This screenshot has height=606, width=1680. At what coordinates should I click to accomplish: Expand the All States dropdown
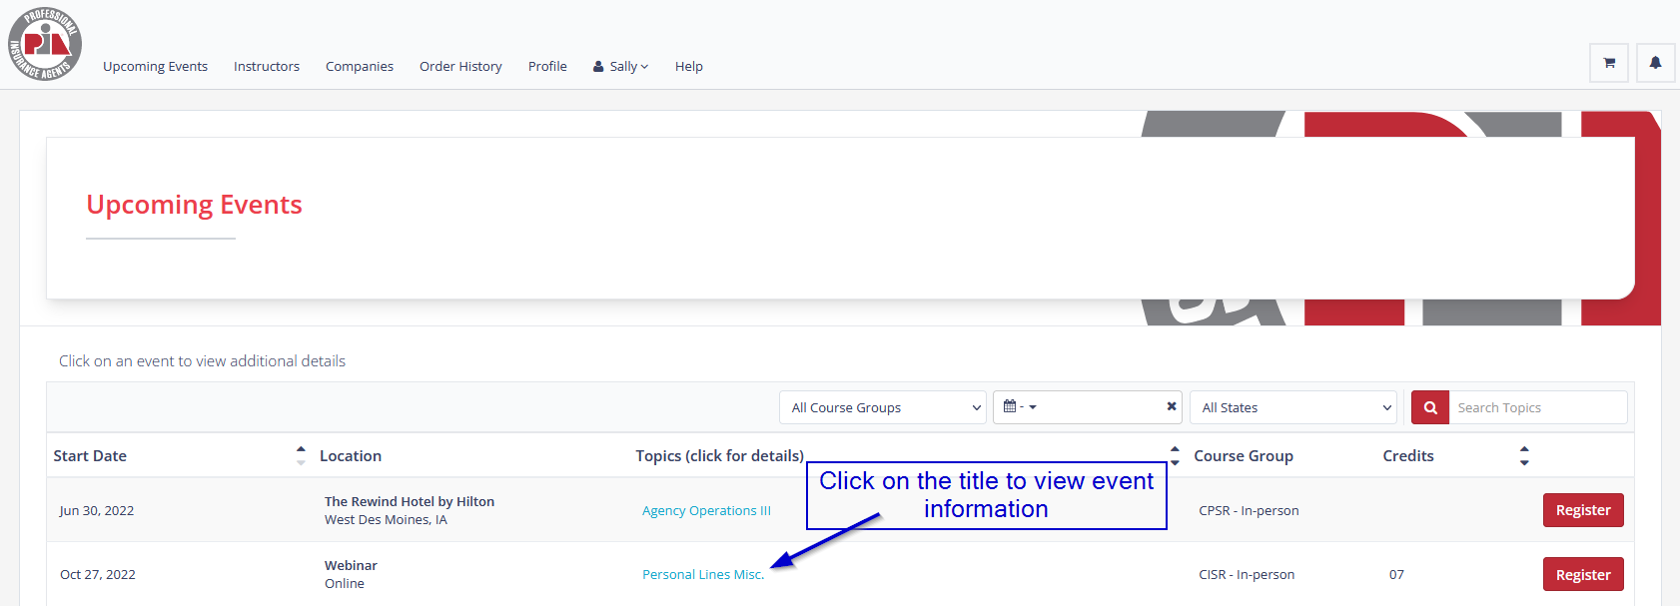1295,407
